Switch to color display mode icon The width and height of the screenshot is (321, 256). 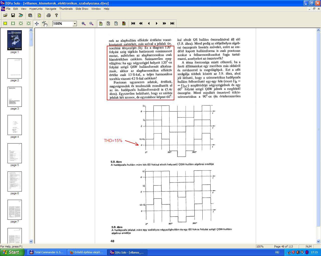pos(101,23)
